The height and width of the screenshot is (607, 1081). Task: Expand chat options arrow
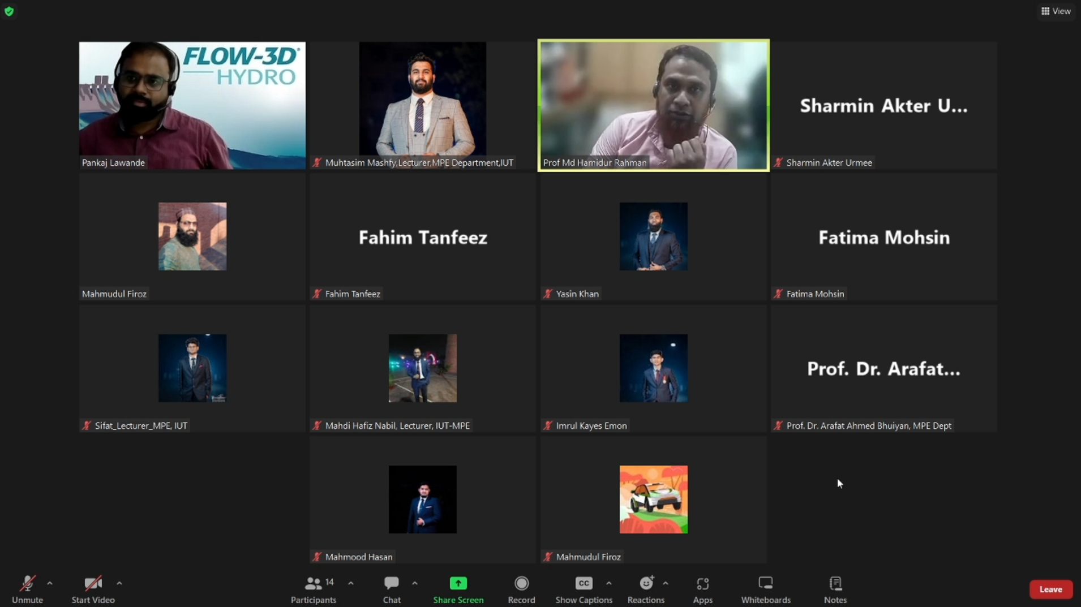click(415, 583)
